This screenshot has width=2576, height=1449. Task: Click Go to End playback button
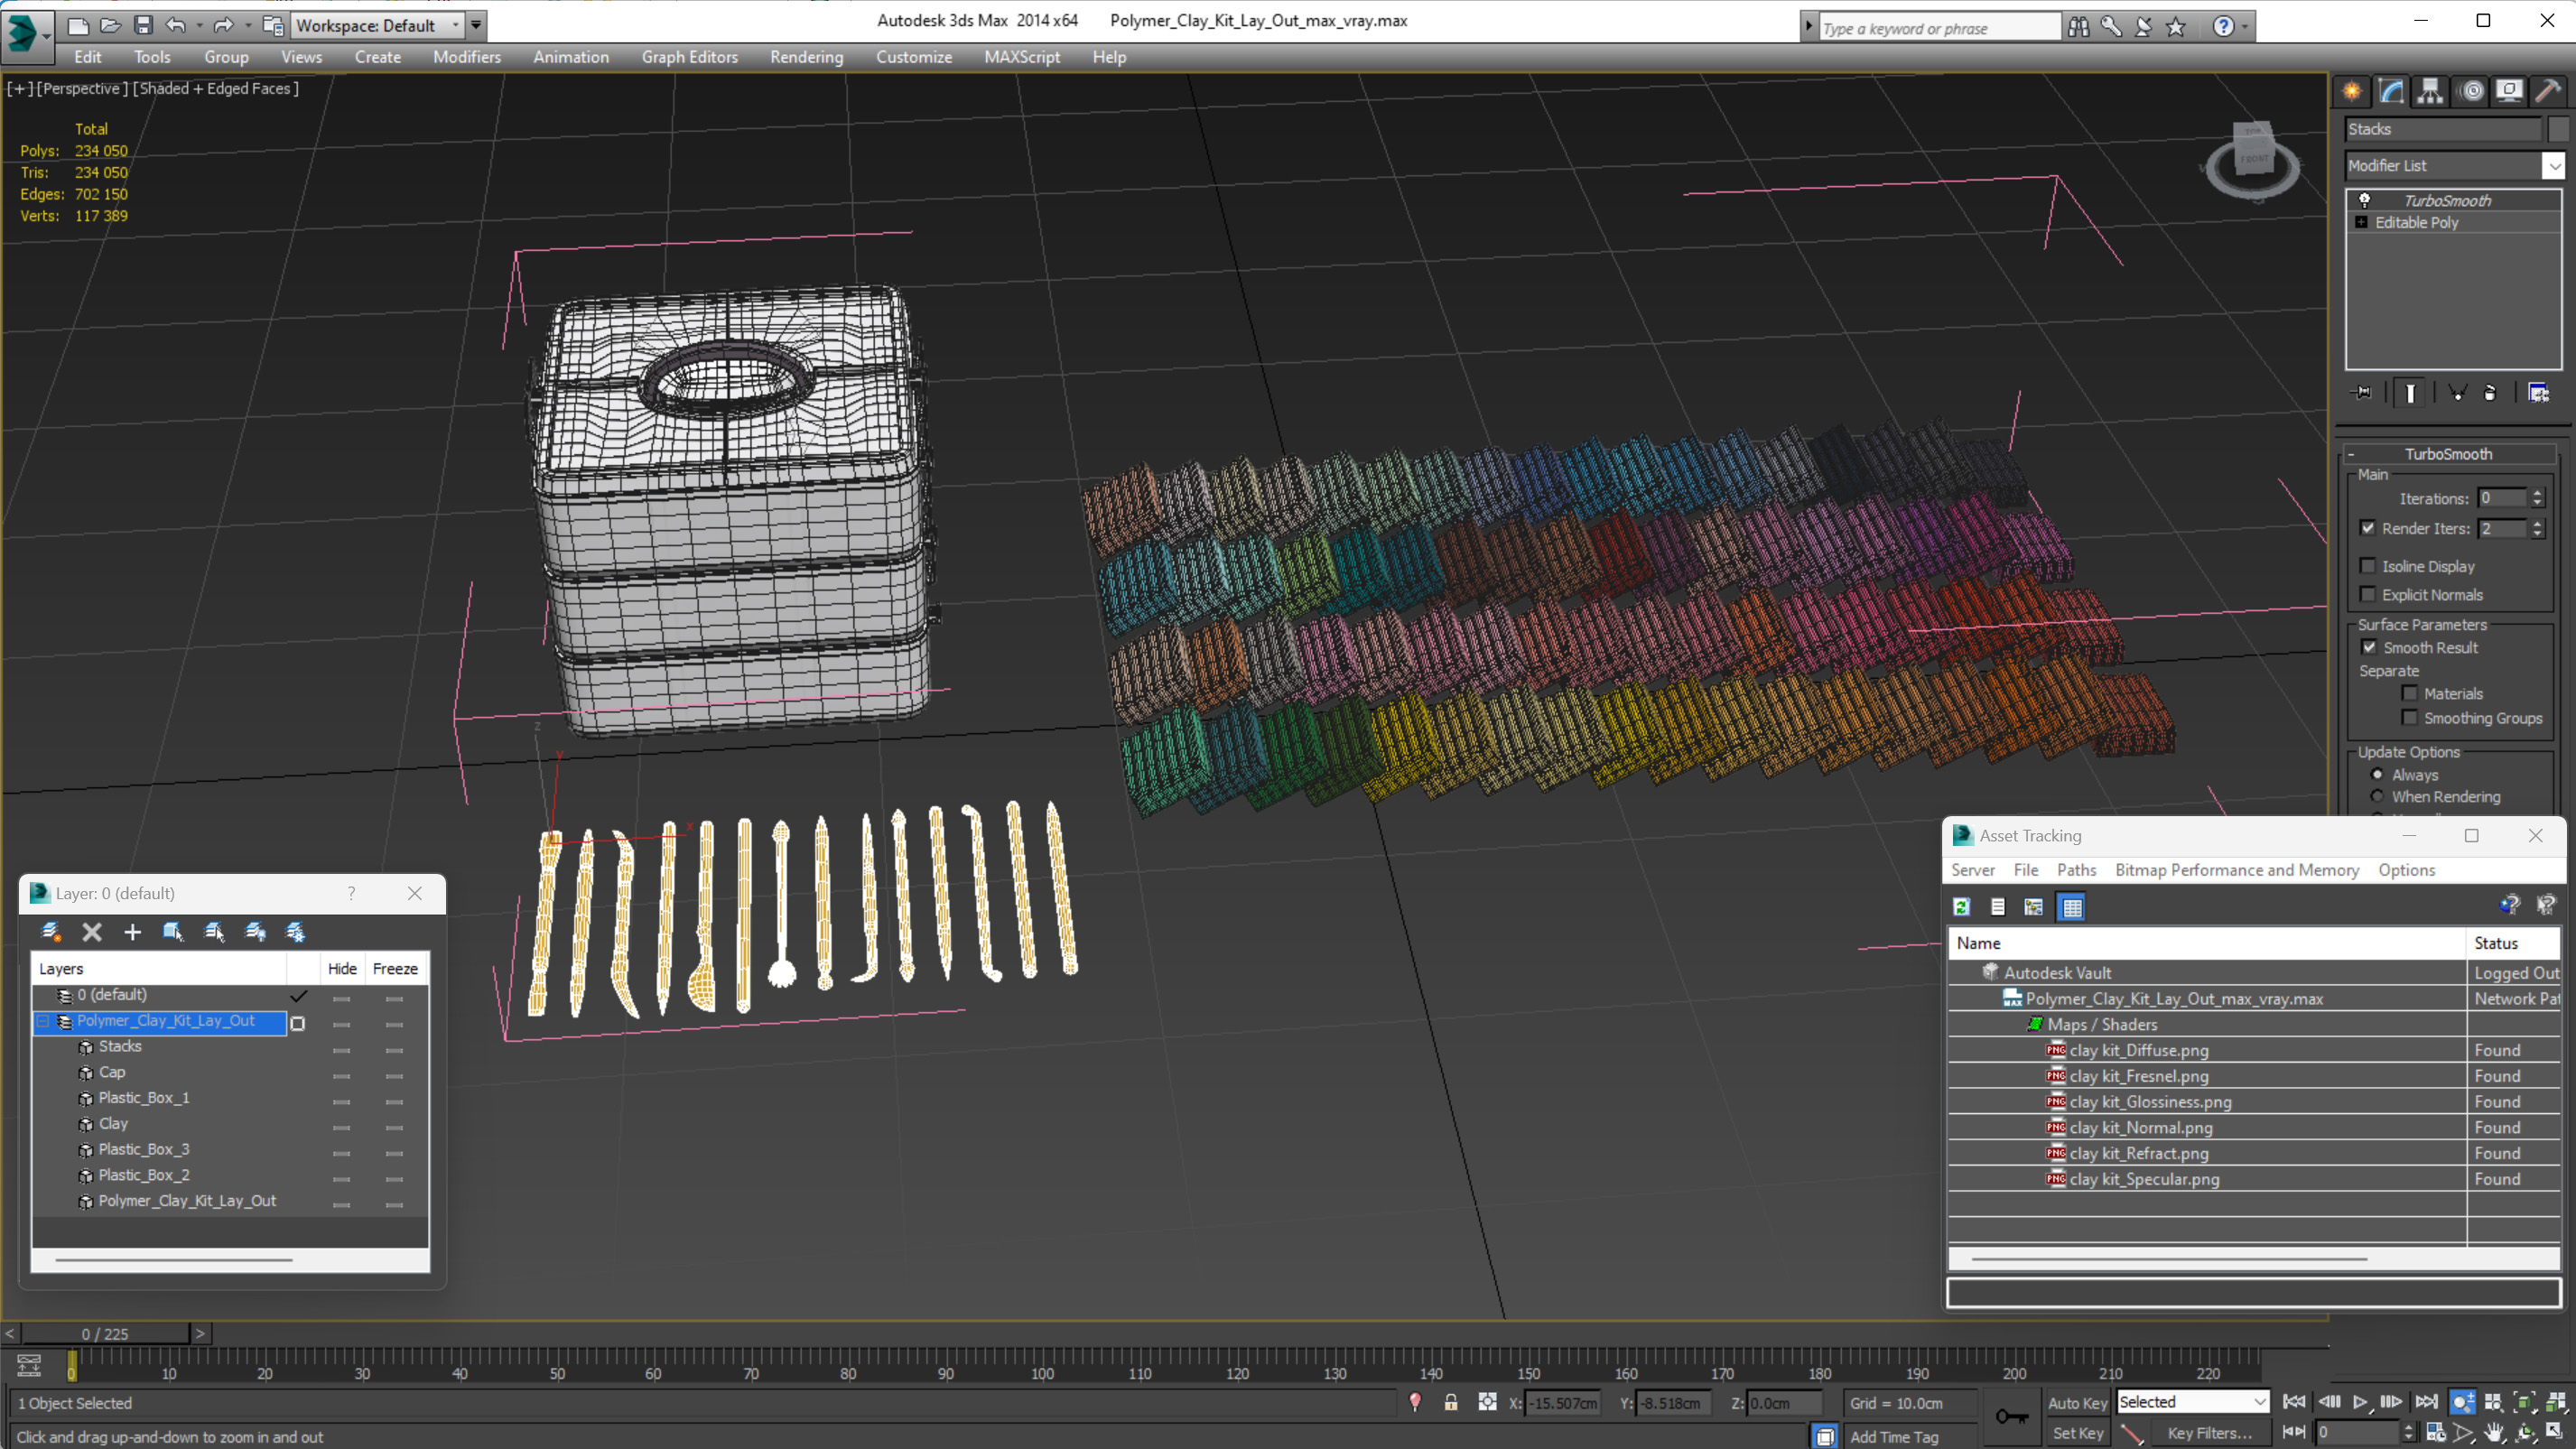tap(2426, 1402)
